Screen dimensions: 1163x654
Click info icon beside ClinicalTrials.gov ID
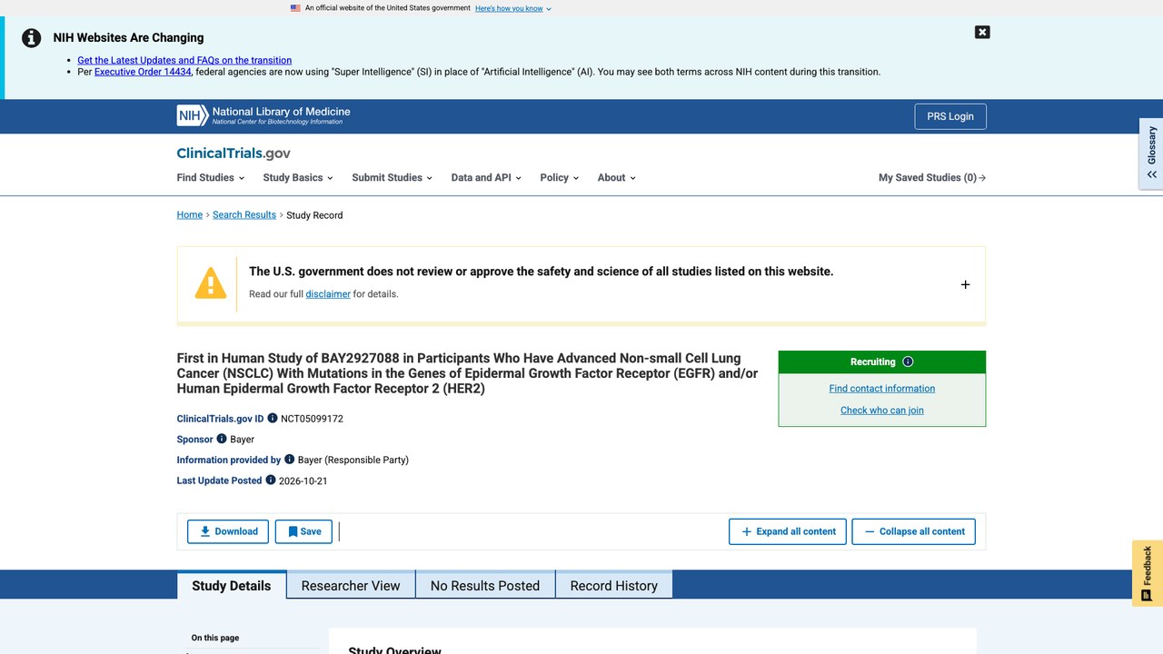[273, 419]
